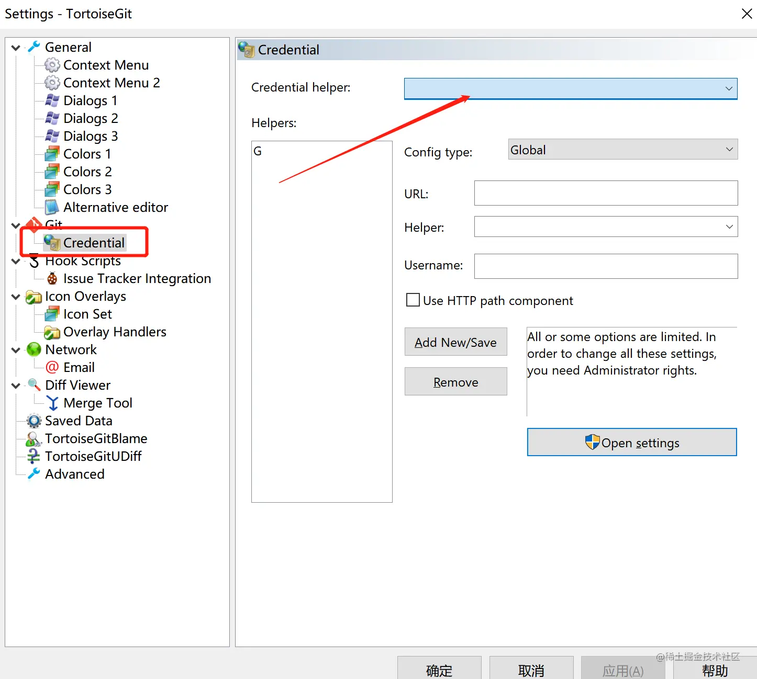Click the Email @ icon

click(52, 367)
